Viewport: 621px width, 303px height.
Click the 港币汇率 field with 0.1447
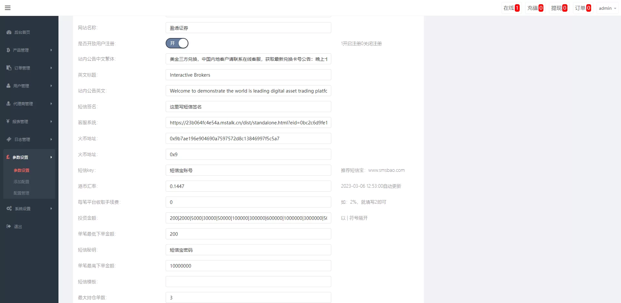tap(248, 186)
